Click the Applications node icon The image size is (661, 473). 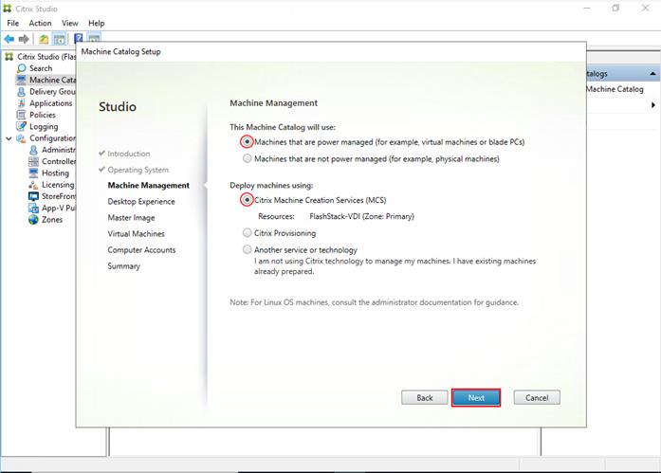21,103
